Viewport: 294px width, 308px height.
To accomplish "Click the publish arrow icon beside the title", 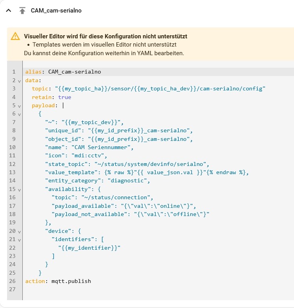I will [x=22, y=11].
